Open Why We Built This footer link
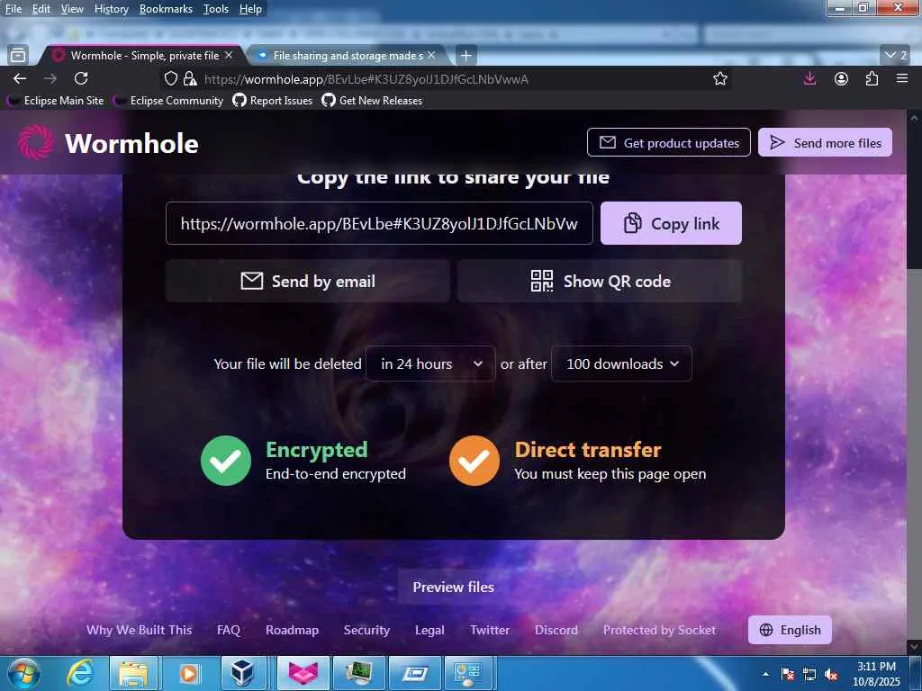This screenshot has width=922, height=691. 139,630
